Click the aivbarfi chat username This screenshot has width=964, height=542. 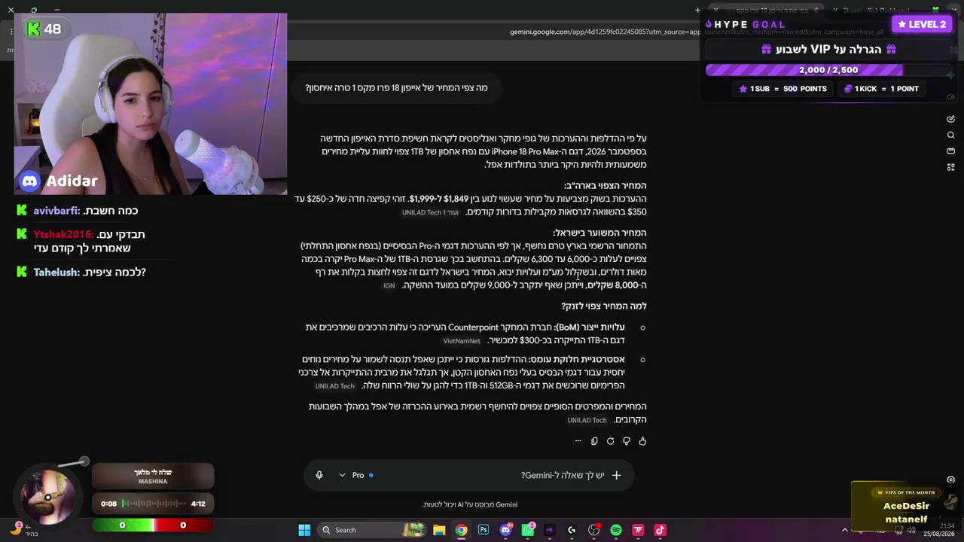56,211
